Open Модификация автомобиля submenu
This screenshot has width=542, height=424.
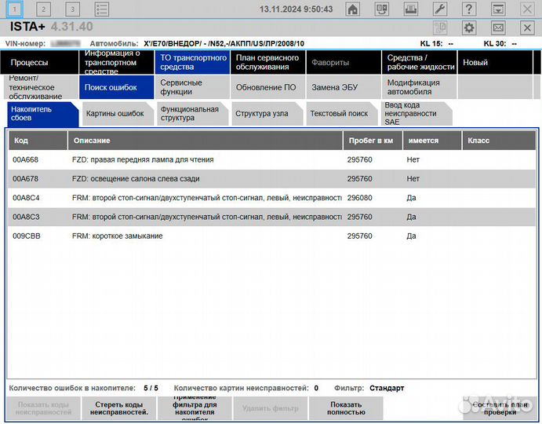point(420,87)
